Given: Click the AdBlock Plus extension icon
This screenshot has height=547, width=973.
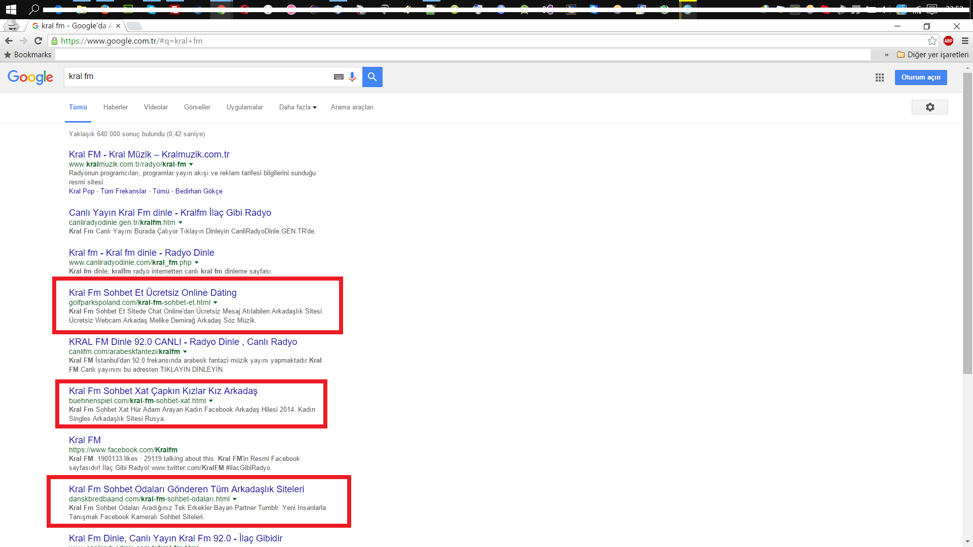Looking at the screenshot, I should (x=948, y=41).
